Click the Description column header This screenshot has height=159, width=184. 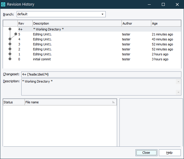pos(77,23)
